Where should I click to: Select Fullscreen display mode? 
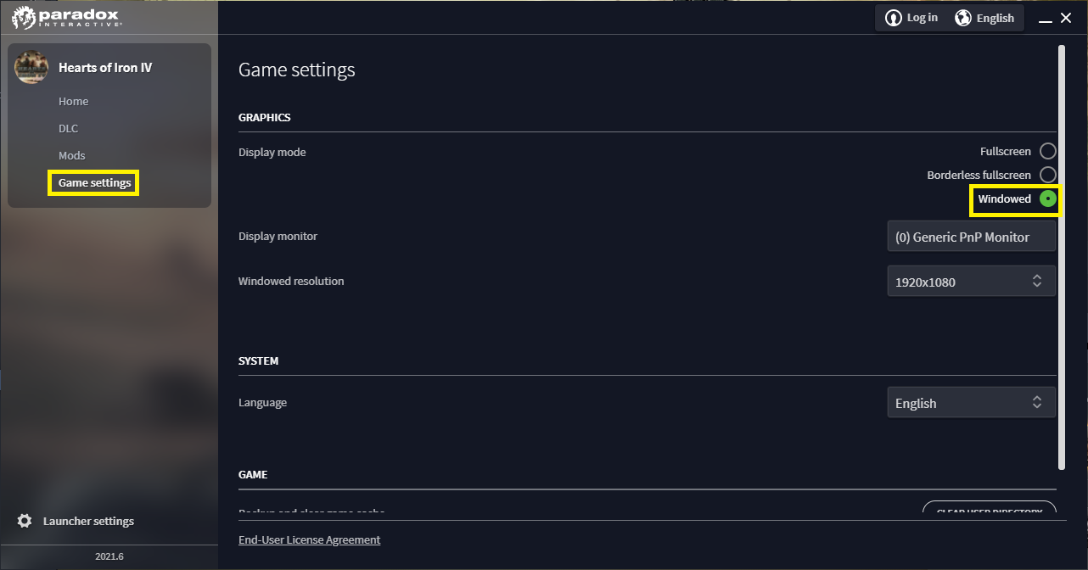[1048, 150]
